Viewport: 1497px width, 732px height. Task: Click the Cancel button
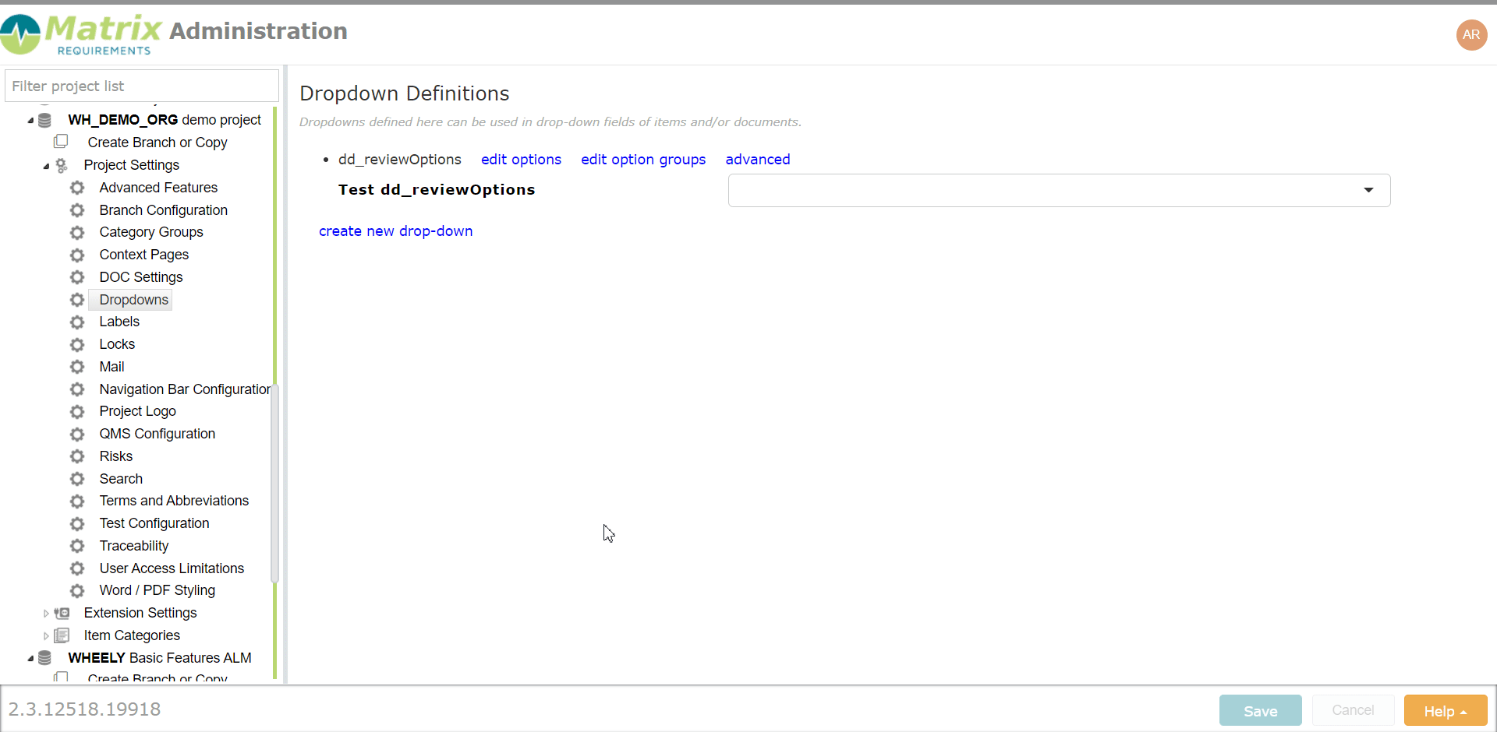tap(1353, 710)
